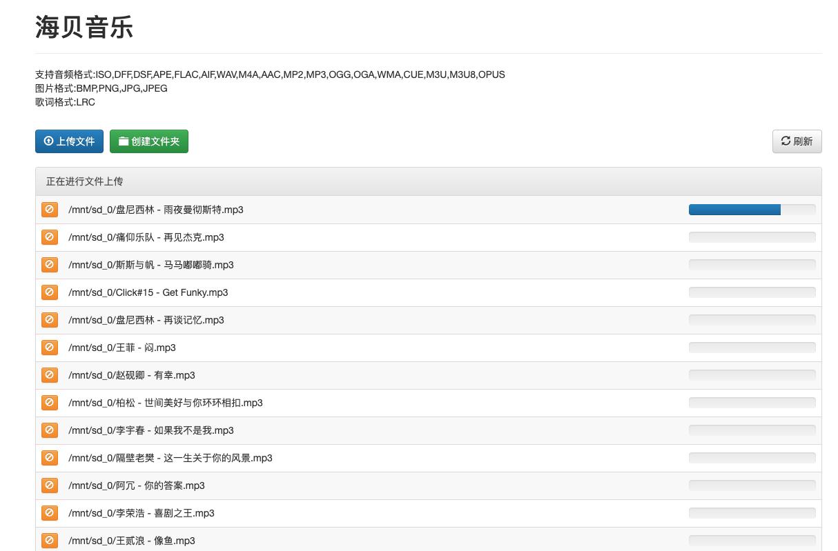Cancel uploading 王贰浪 - 像鱼.mp3
Viewport: 838px width, 551px height.
tap(49, 540)
